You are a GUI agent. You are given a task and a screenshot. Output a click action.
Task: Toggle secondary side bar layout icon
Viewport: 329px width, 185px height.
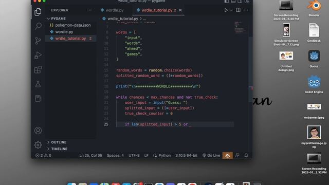[x=240, y=1]
